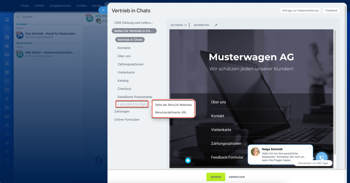Click Mila Walzer chat avatar icon
Screen dimensions: 350x183
(20, 54)
